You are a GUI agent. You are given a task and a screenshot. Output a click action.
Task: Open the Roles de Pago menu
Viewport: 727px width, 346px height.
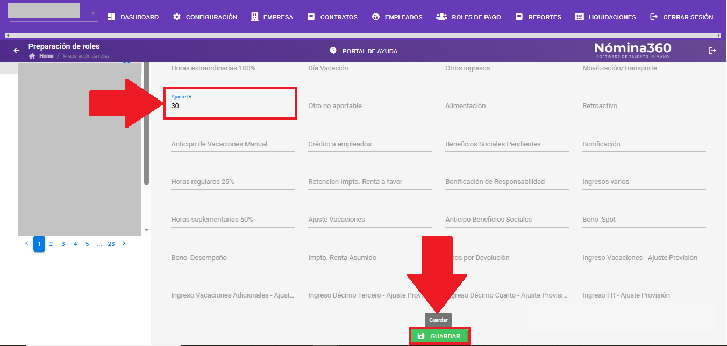click(x=469, y=17)
